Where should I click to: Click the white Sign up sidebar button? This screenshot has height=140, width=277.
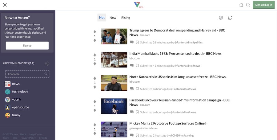point(27,46)
